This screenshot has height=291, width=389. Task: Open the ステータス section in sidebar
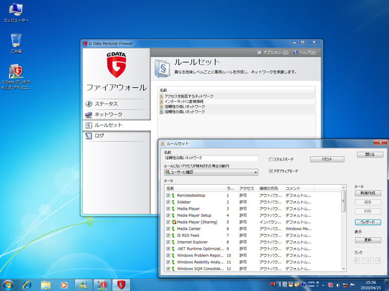[x=106, y=104]
